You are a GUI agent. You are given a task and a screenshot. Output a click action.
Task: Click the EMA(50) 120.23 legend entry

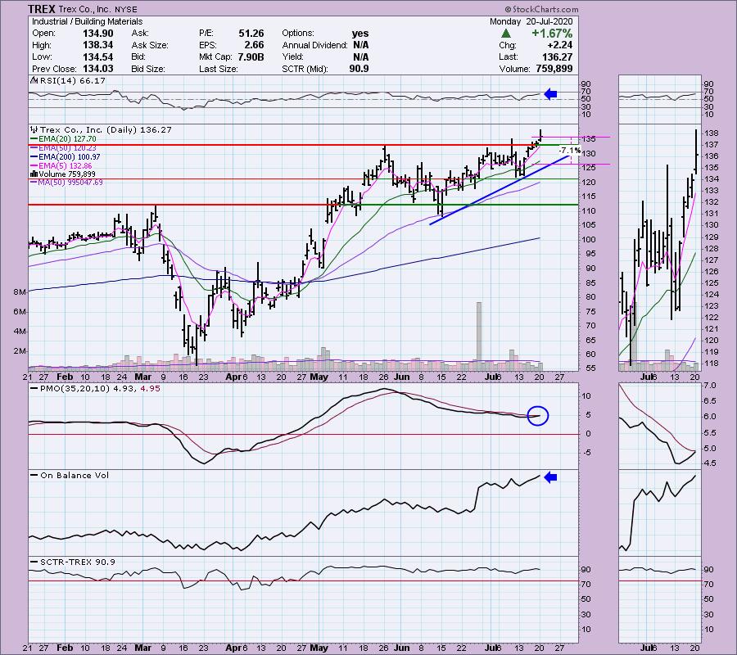[x=67, y=148]
